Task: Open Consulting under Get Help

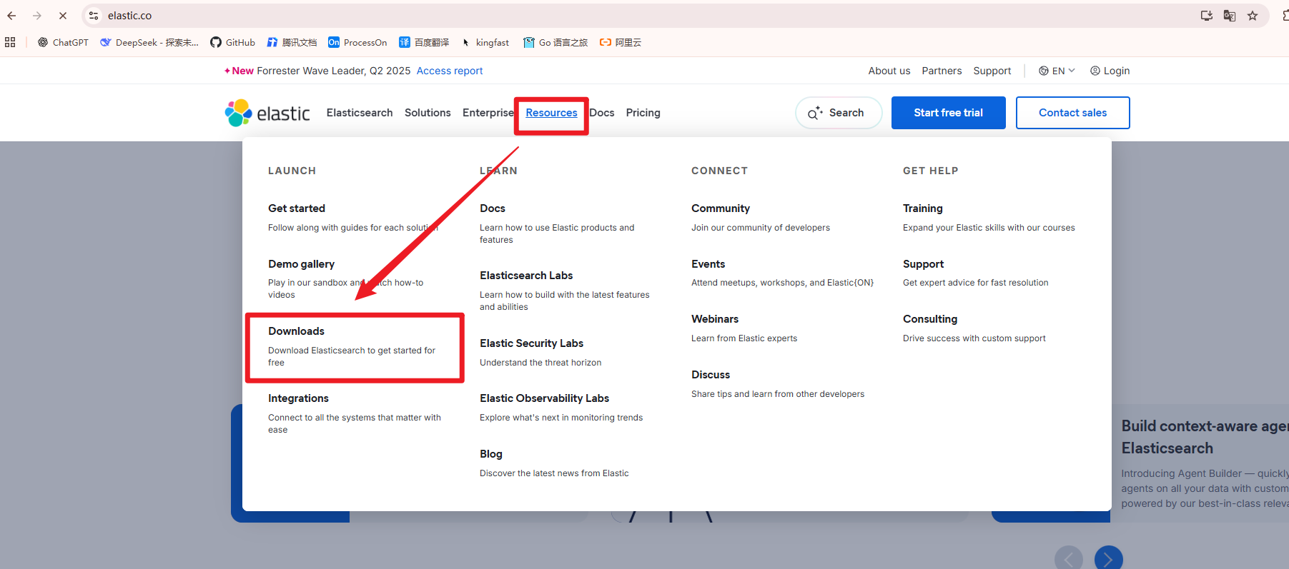Action: pos(930,319)
